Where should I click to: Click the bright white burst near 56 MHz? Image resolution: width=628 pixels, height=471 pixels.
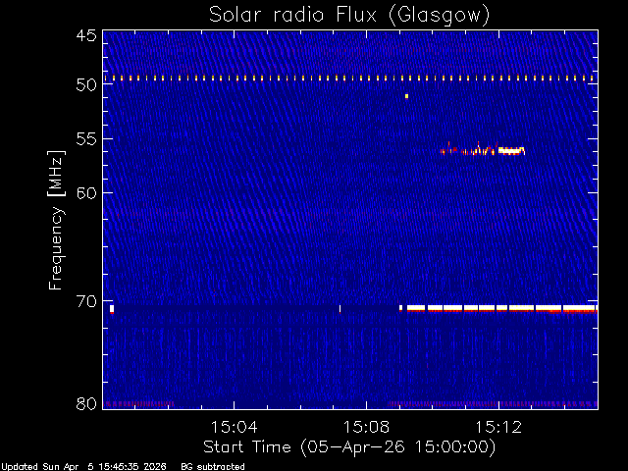pyautogui.click(x=511, y=150)
